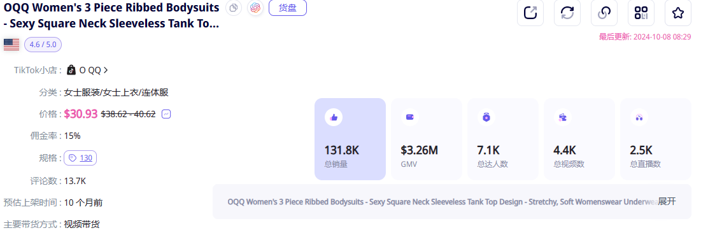Show the price trend chart icon
The image size is (701, 242).
coord(166,114)
